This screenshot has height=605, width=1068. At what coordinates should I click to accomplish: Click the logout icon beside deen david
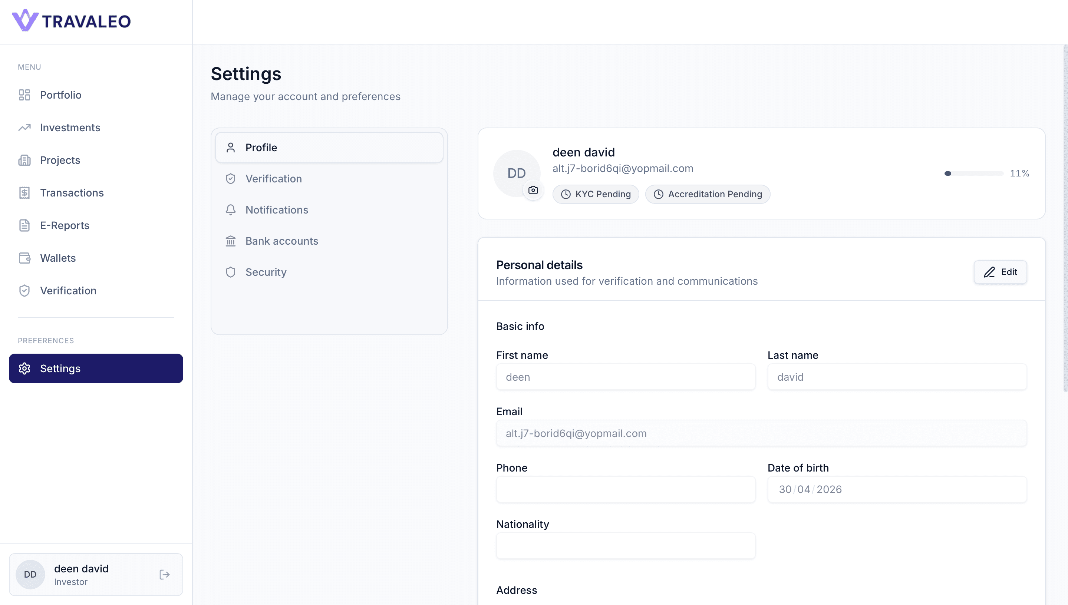165,575
